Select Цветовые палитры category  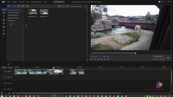(x=14, y=13)
